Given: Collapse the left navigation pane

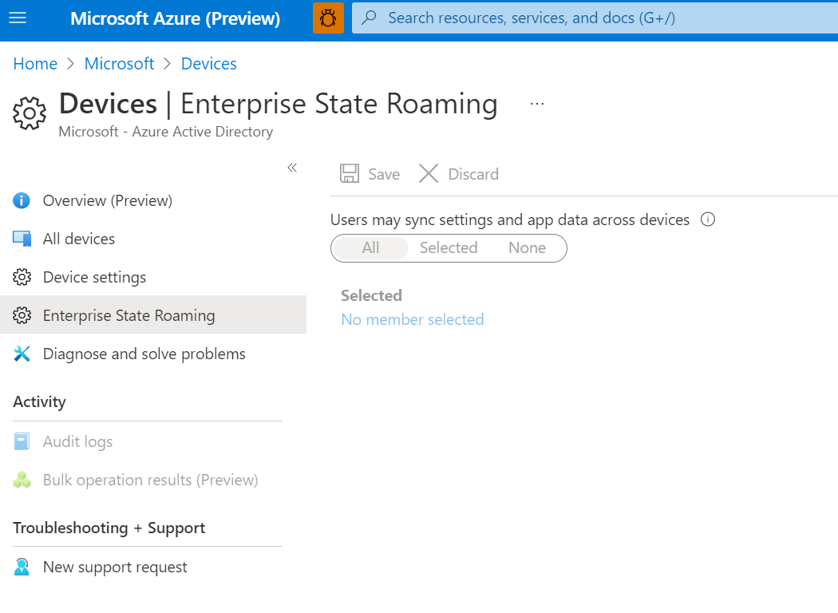Looking at the screenshot, I should 291,168.
